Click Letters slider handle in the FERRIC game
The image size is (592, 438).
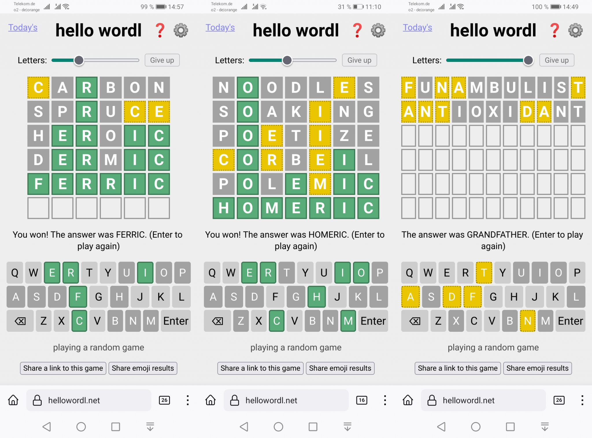point(79,60)
